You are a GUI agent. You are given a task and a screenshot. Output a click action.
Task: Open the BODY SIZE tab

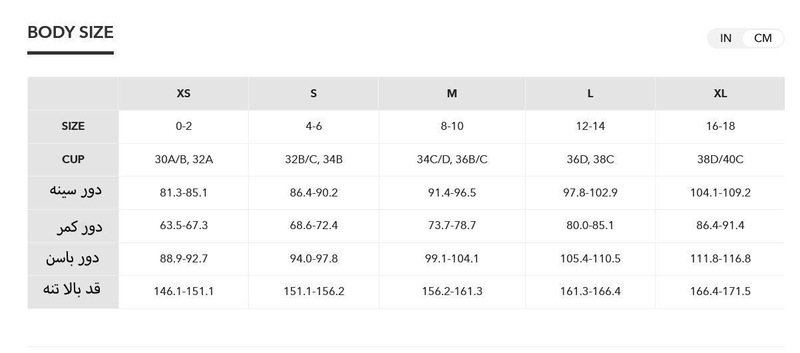[x=71, y=33]
